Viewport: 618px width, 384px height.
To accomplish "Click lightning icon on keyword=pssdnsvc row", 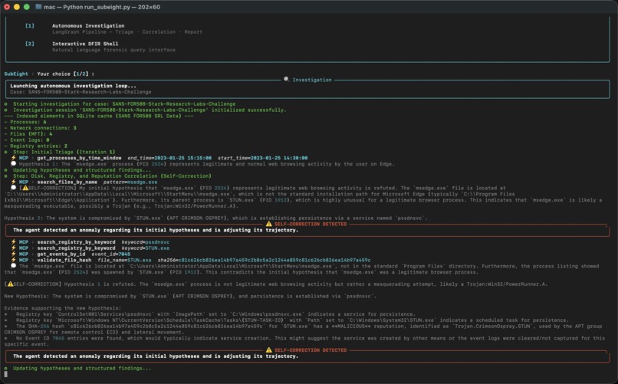I will tap(13, 242).
